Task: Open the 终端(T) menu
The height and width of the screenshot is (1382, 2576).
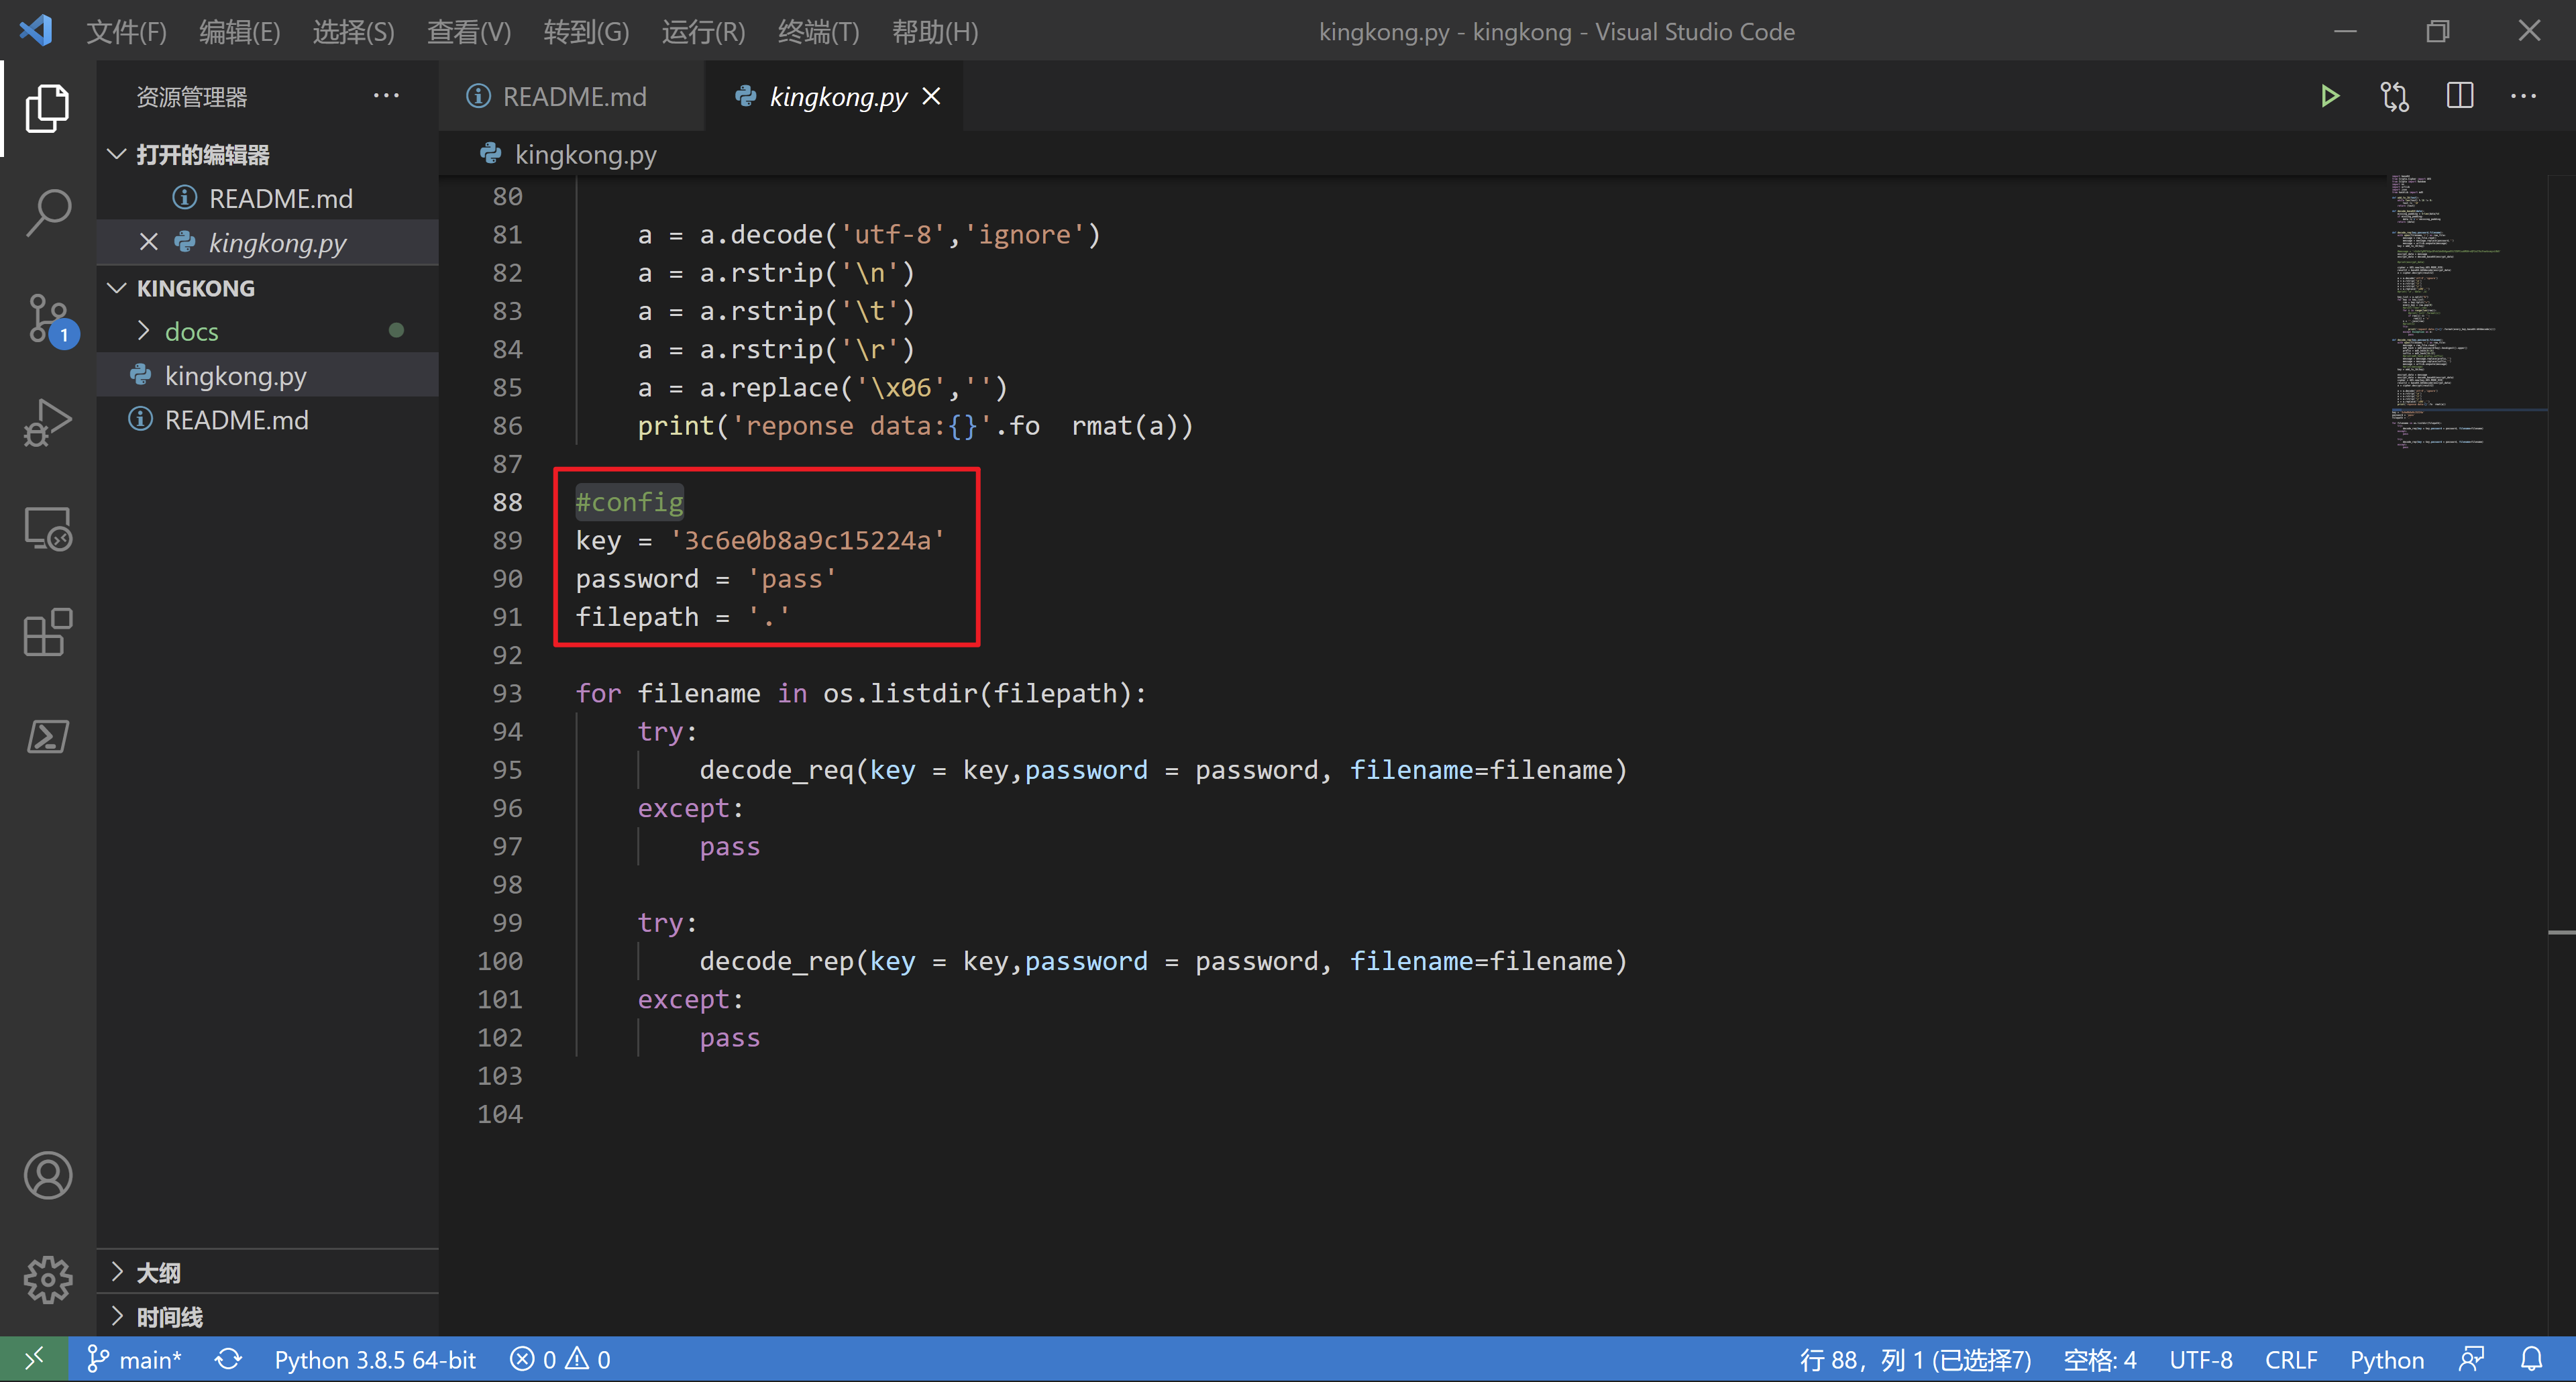Action: click(817, 32)
